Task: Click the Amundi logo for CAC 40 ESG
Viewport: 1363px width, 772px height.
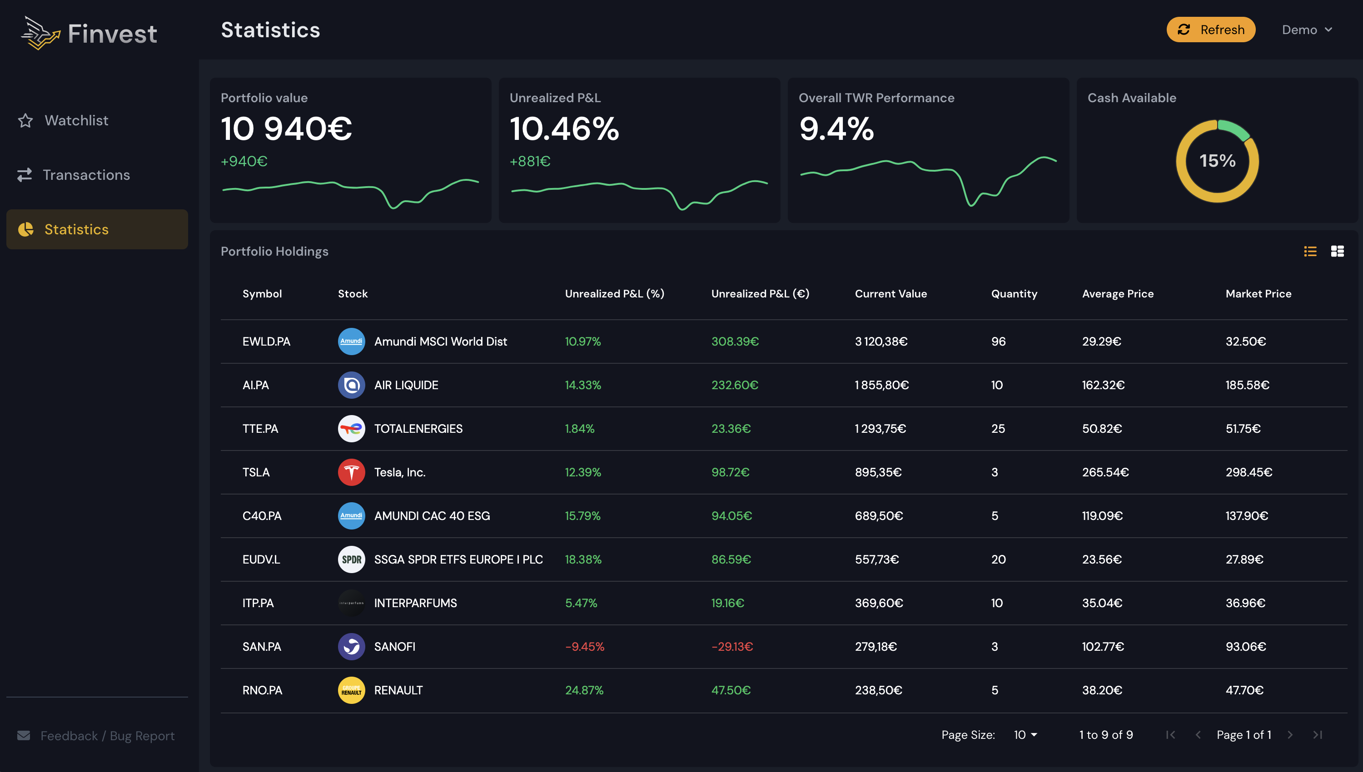Action: pyautogui.click(x=352, y=516)
